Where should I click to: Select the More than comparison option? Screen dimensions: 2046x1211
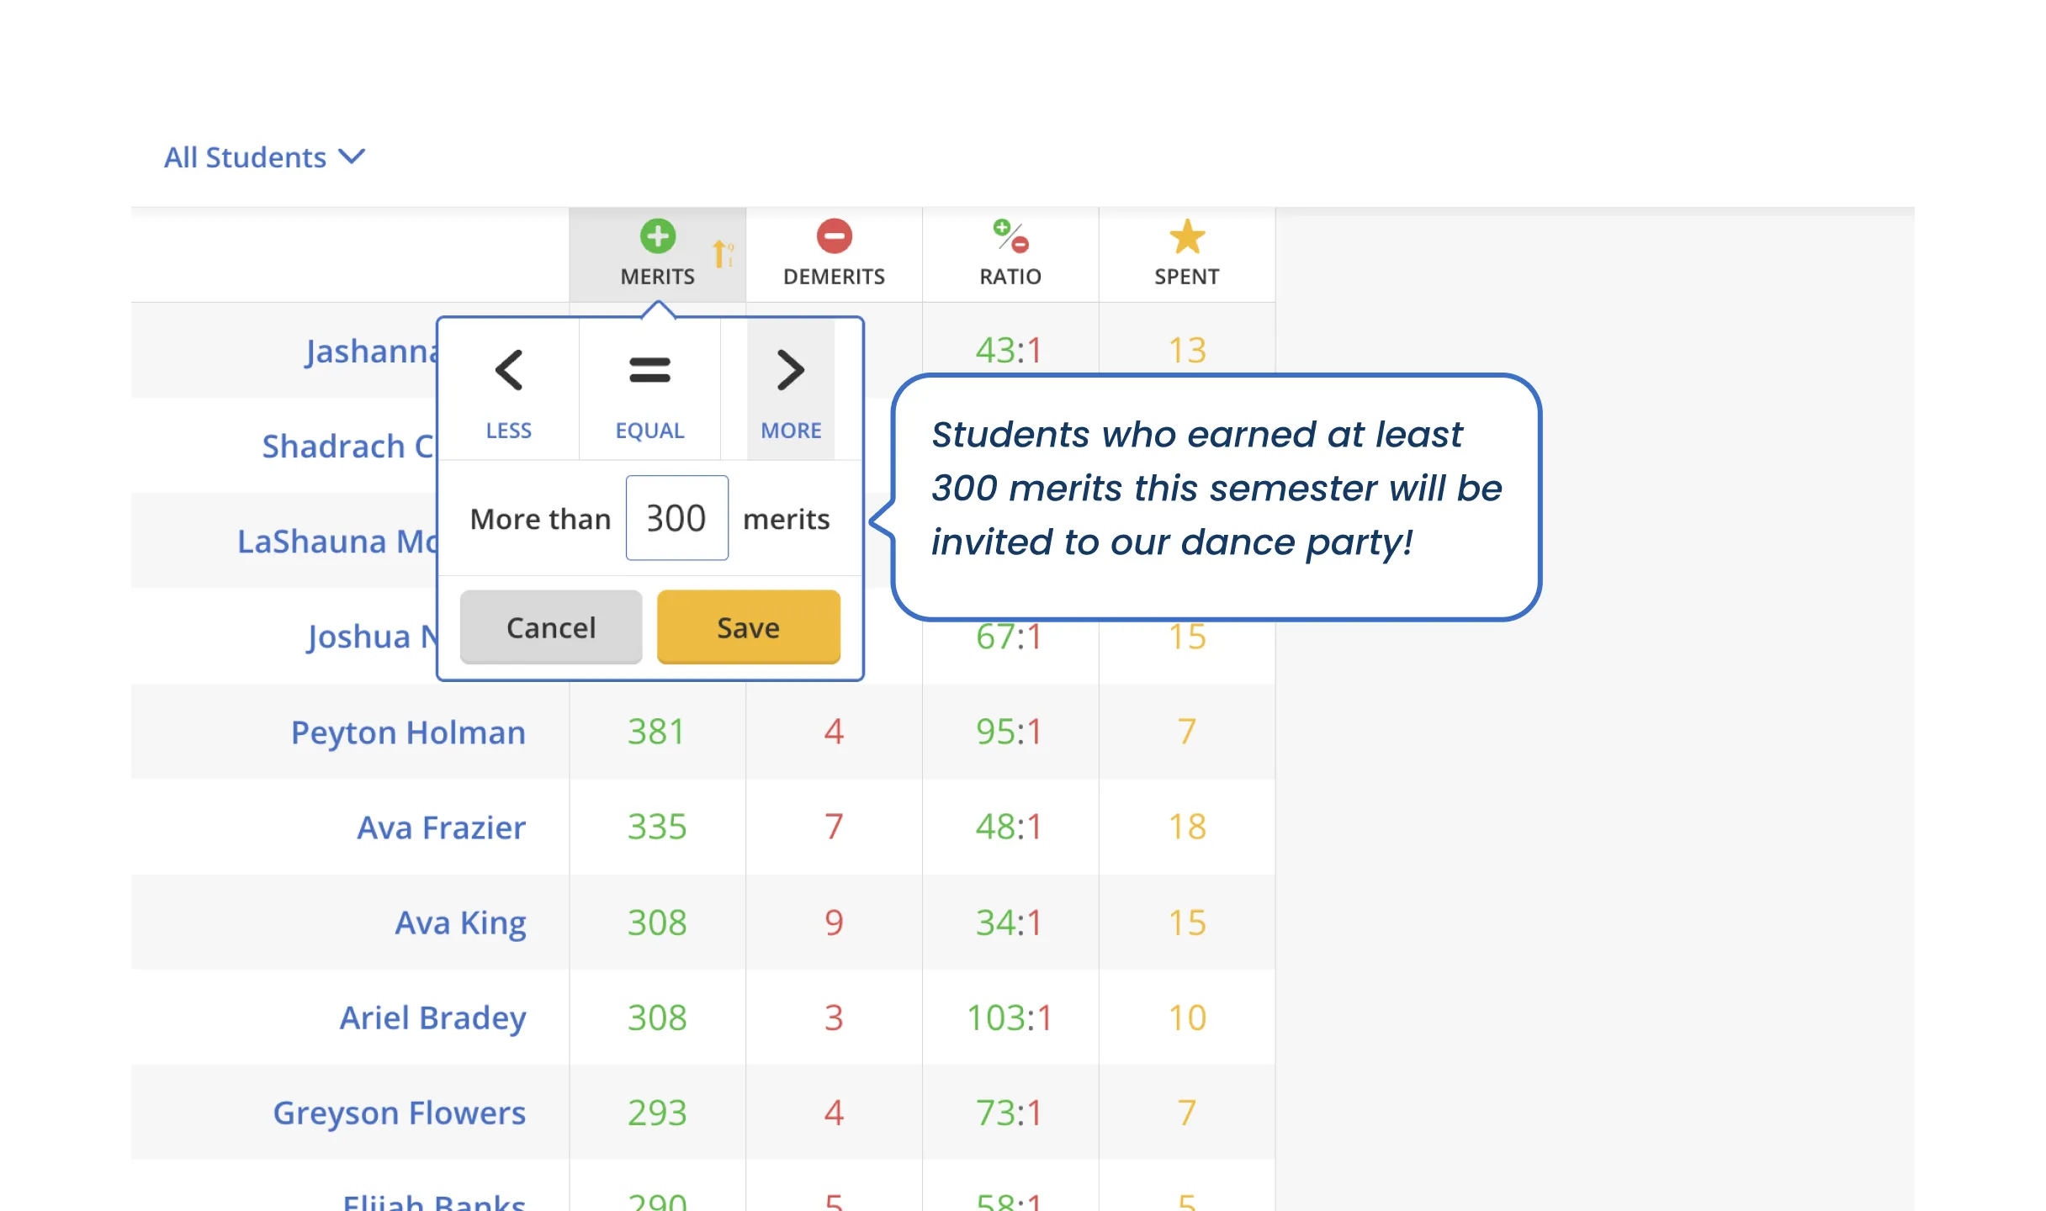791,390
